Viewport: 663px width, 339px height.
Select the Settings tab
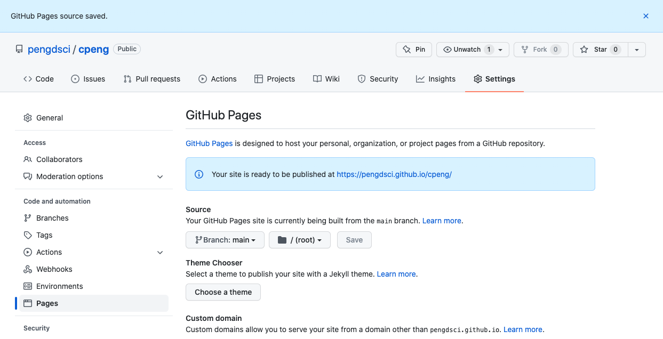pos(494,79)
